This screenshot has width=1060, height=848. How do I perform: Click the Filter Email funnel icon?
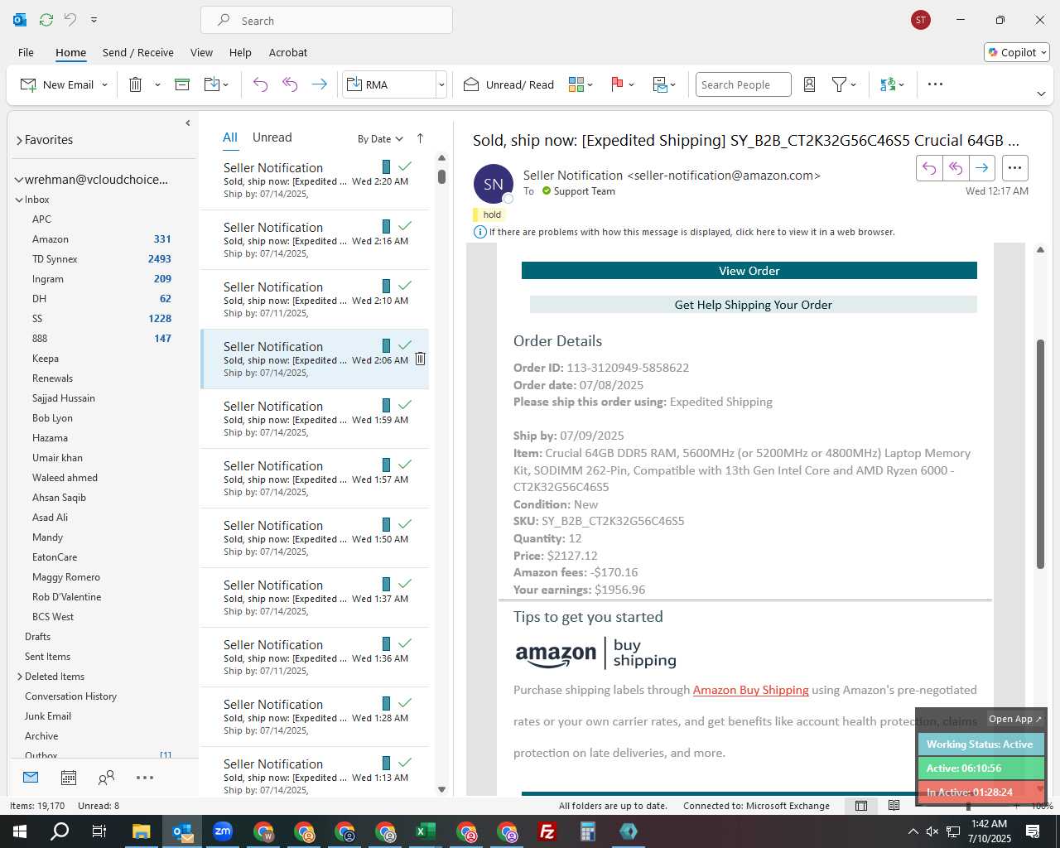[839, 84]
